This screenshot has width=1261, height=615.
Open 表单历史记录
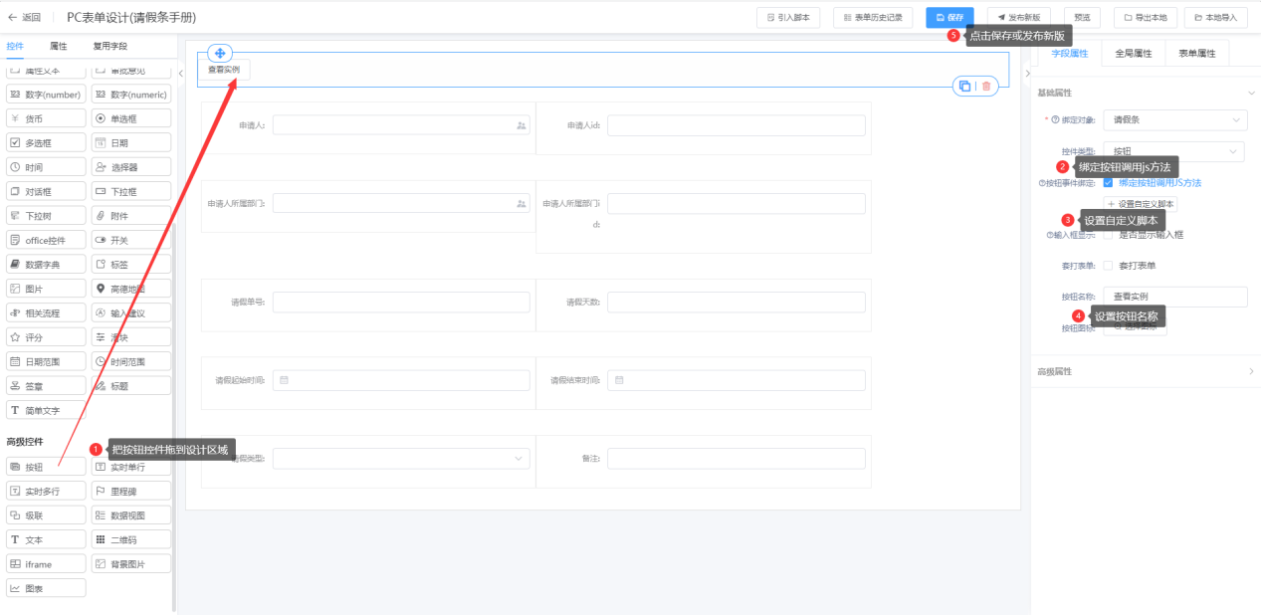click(873, 17)
